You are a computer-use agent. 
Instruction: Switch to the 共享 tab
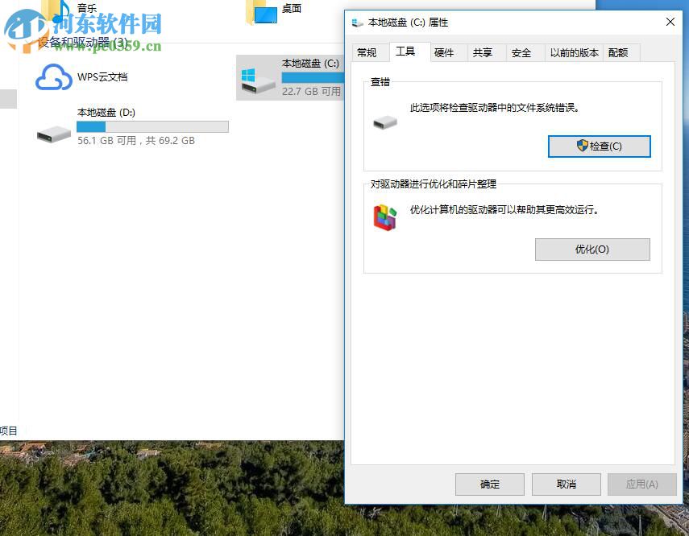(484, 52)
